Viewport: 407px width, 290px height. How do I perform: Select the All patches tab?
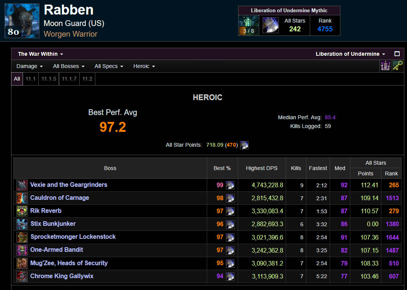pyautogui.click(x=17, y=79)
